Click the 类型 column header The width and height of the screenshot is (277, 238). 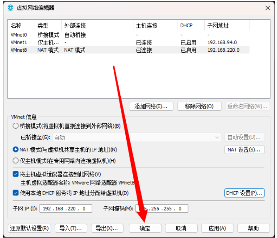click(48, 25)
